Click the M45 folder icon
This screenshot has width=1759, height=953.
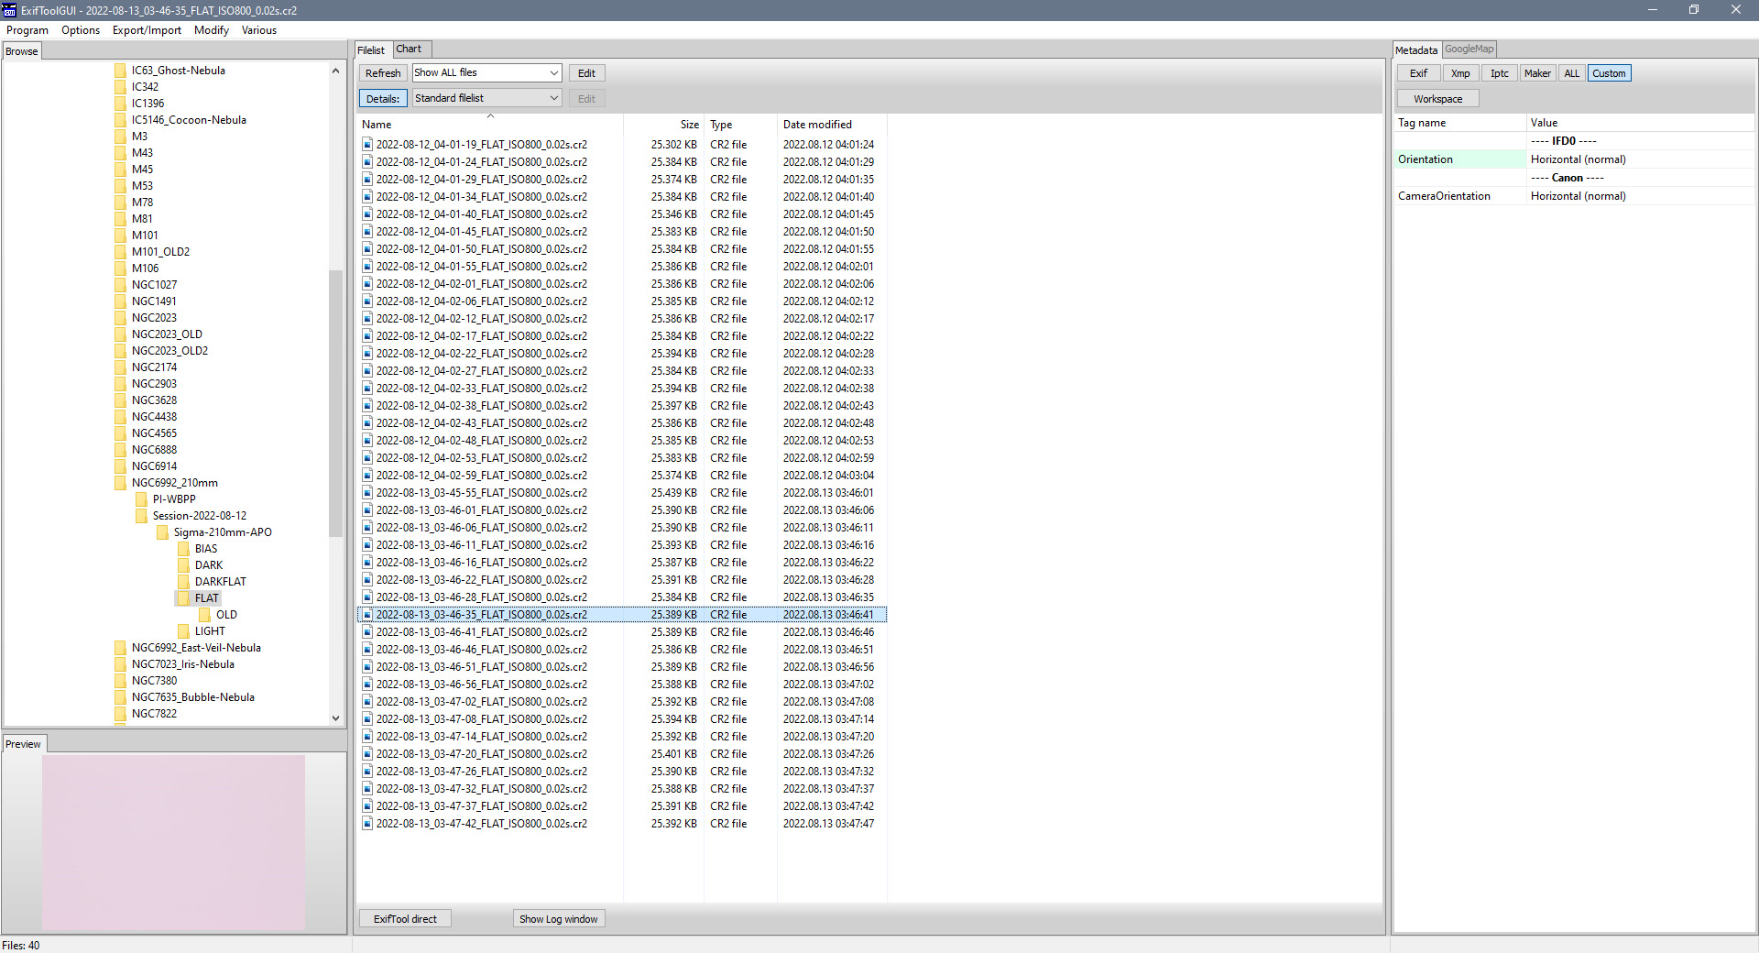coord(120,170)
